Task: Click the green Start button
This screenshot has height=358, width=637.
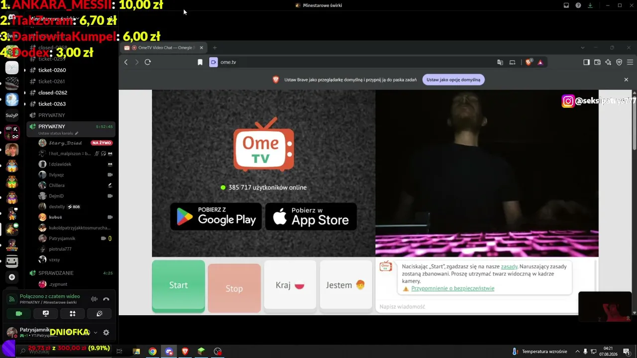Action: click(x=178, y=286)
